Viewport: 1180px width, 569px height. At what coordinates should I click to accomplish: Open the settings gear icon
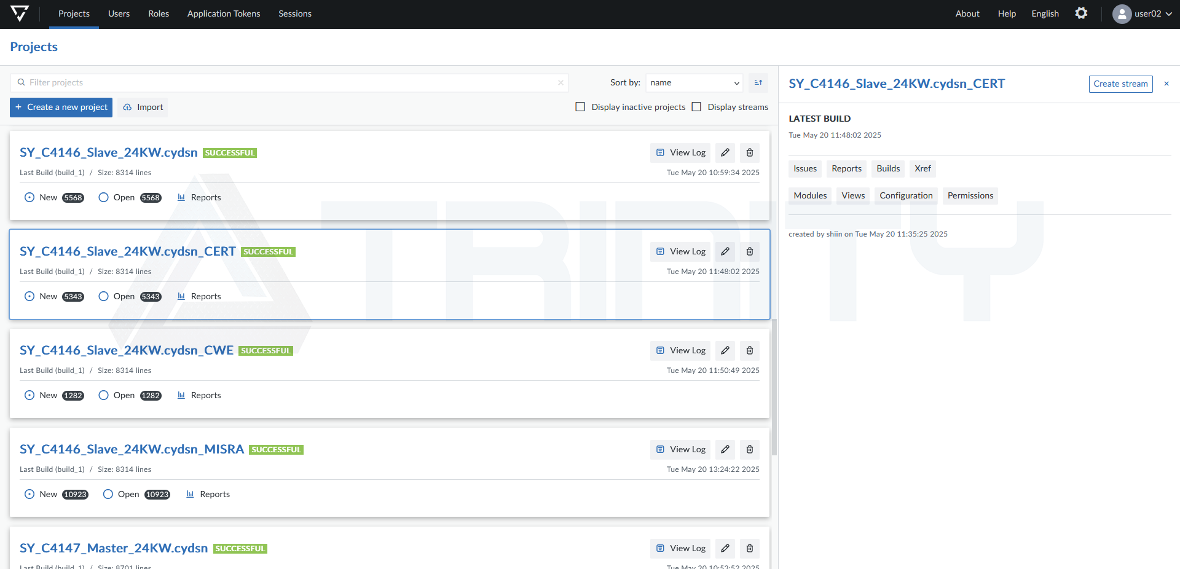(1081, 14)
